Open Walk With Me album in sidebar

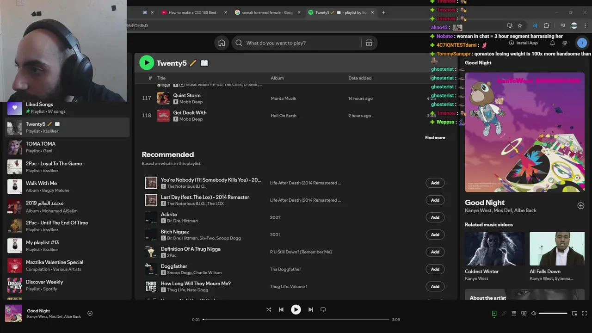(x=67, y=186)
